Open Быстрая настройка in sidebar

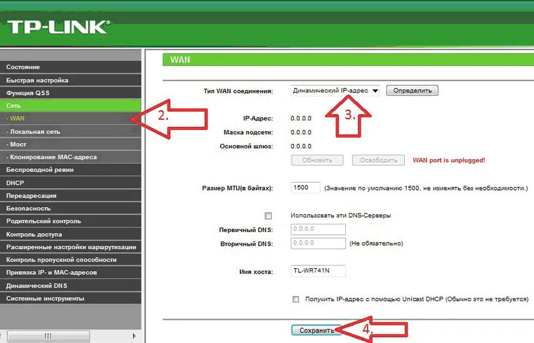coord(71,80)
